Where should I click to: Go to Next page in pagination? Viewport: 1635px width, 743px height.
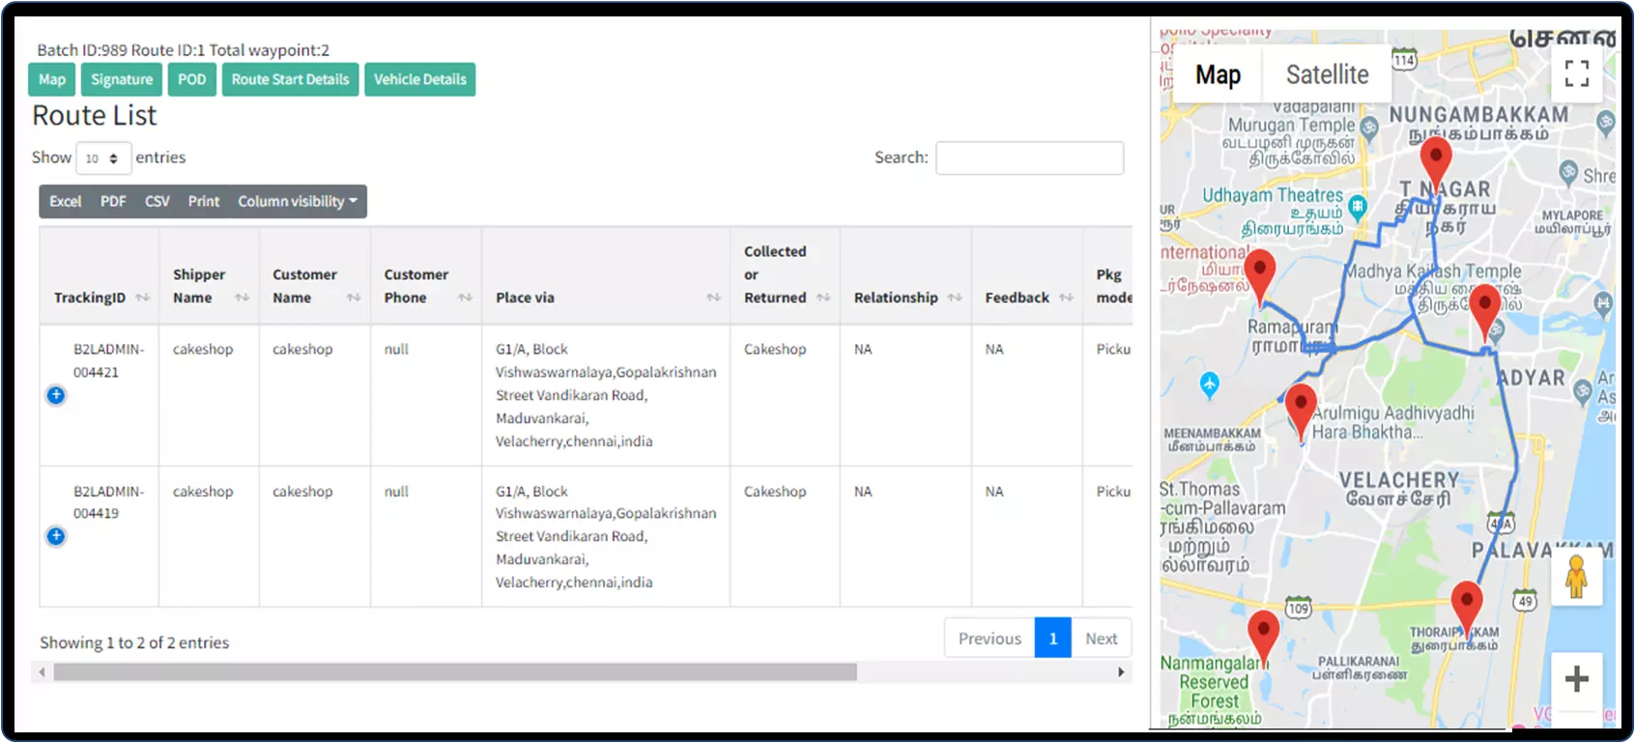(x=1101, y=639)
